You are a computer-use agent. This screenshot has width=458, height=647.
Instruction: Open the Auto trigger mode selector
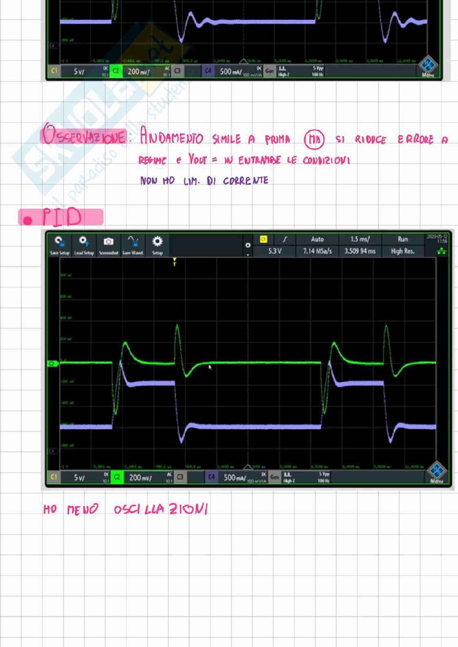(x=317, y=239)
